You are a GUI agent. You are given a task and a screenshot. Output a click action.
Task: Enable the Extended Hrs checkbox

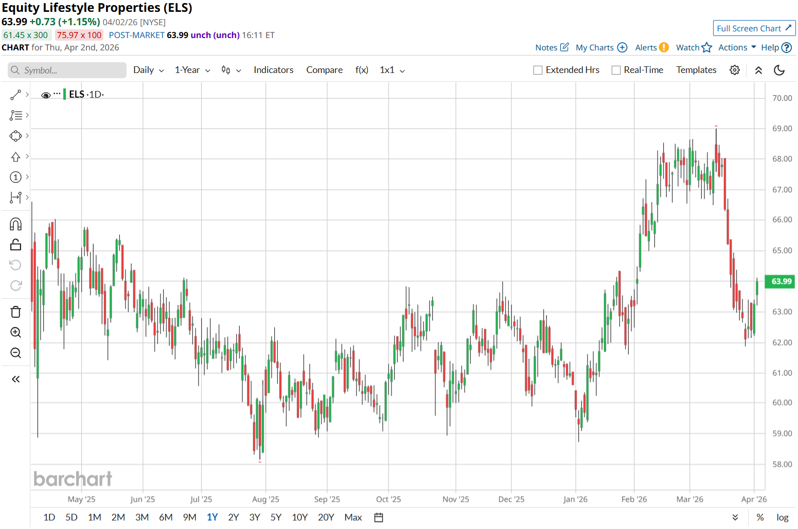pyautogui.click(x=538, y=70)
